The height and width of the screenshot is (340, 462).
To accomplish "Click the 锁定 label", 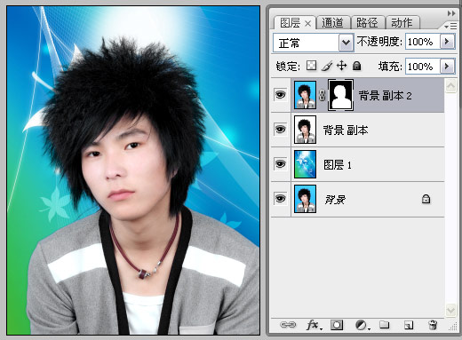I will (x=288, y=66).
